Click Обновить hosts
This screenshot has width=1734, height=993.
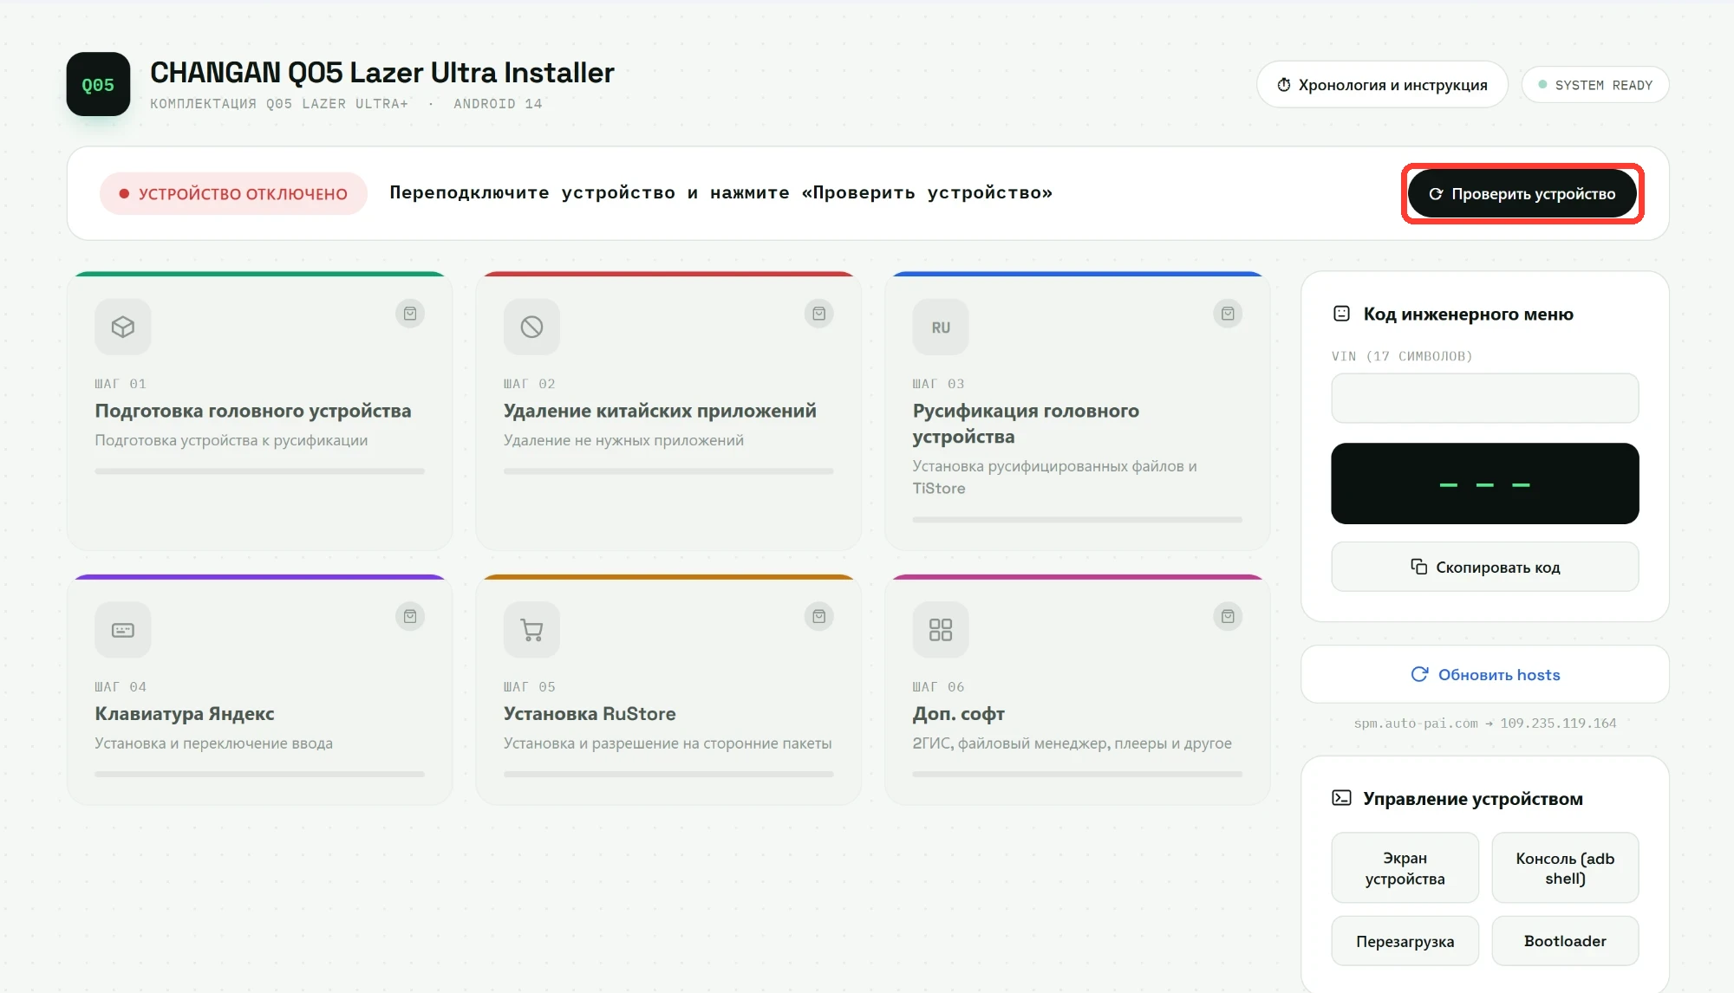(x=1485, y=674)
